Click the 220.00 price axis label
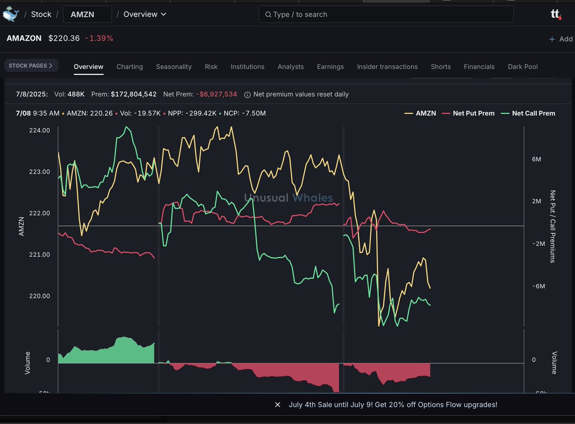Viewport: 575px width, 424px height. (x=40, y=296)
